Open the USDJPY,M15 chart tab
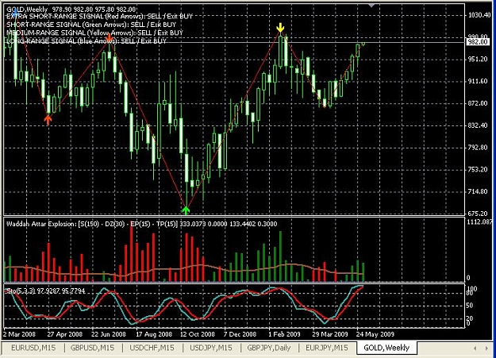 click(x=210, y=348)
